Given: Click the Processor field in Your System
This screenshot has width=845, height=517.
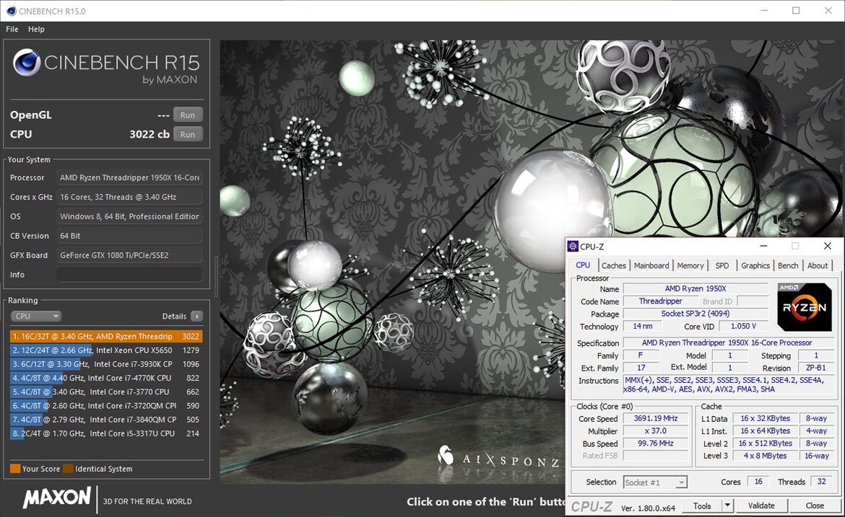Looking at the screenshot, I should (x=129, y=177).
